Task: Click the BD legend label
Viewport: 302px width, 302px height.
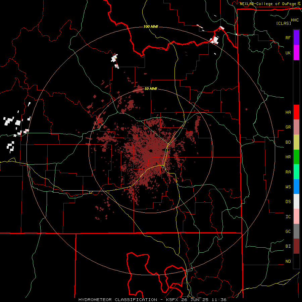Action: (288, 142)
